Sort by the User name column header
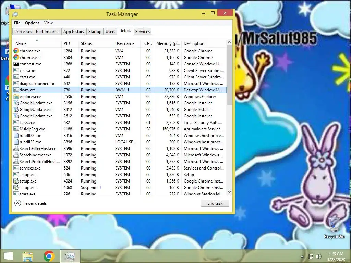 pos(126,43)
